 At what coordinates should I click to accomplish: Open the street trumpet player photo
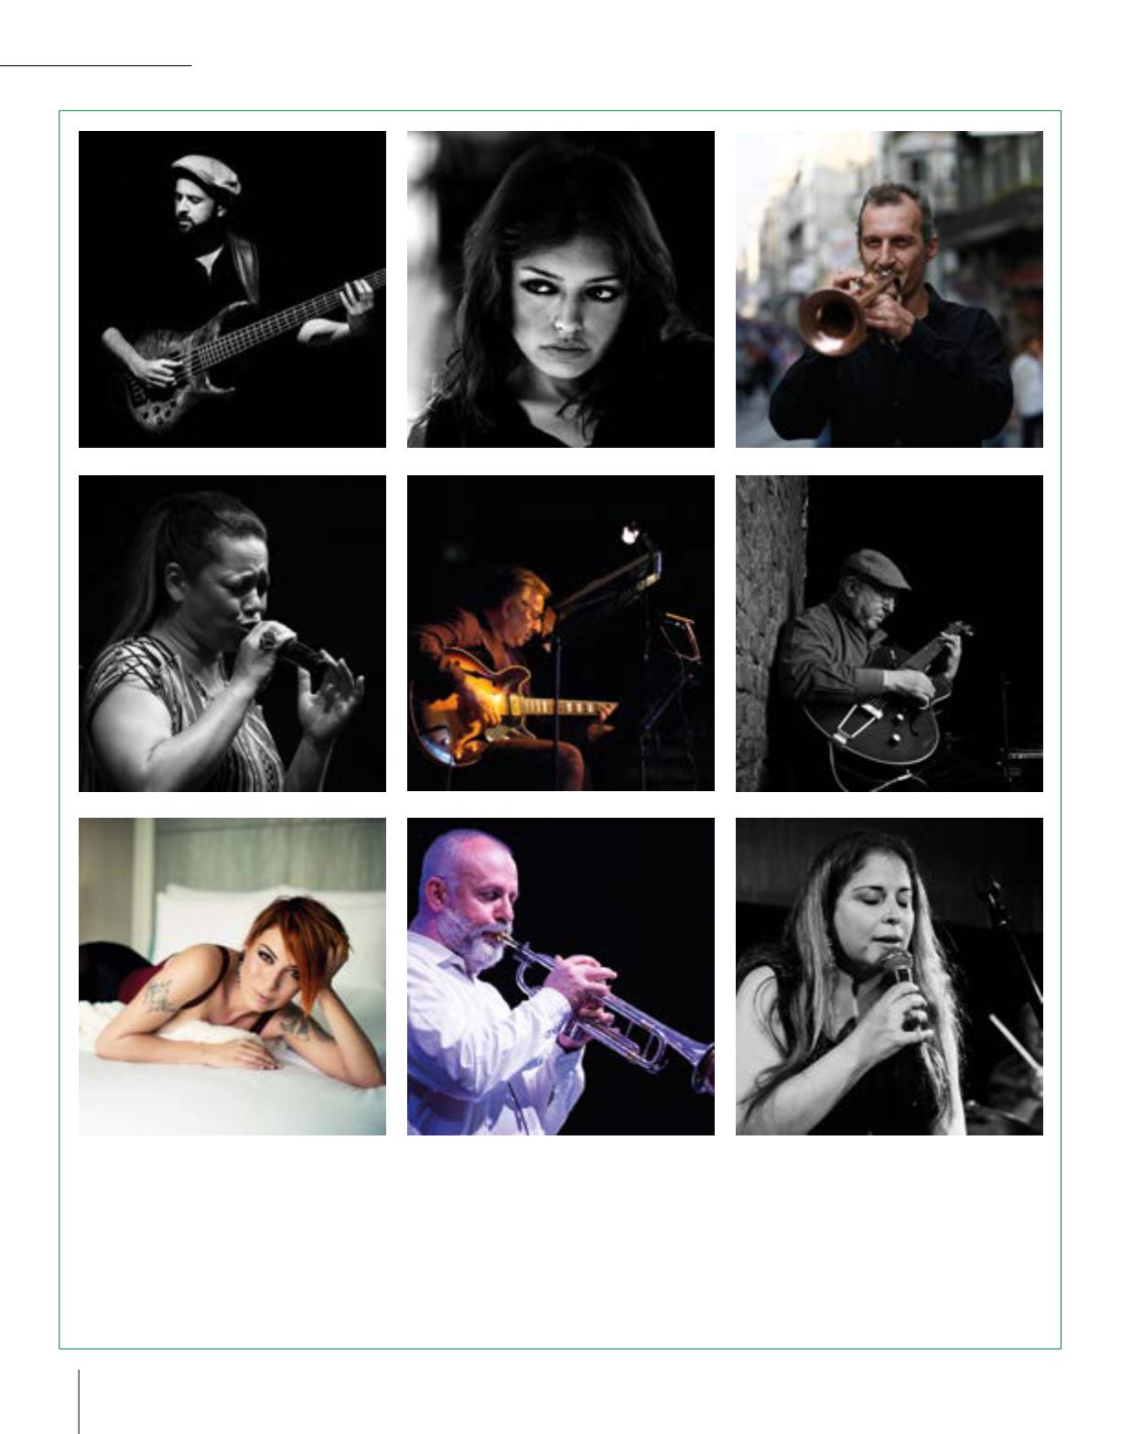tap(889, 289)
